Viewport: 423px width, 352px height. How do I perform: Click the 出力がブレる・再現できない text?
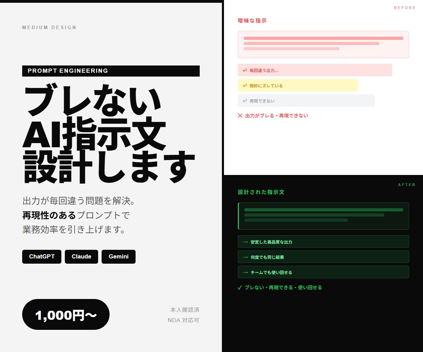(x=277, y=116)
